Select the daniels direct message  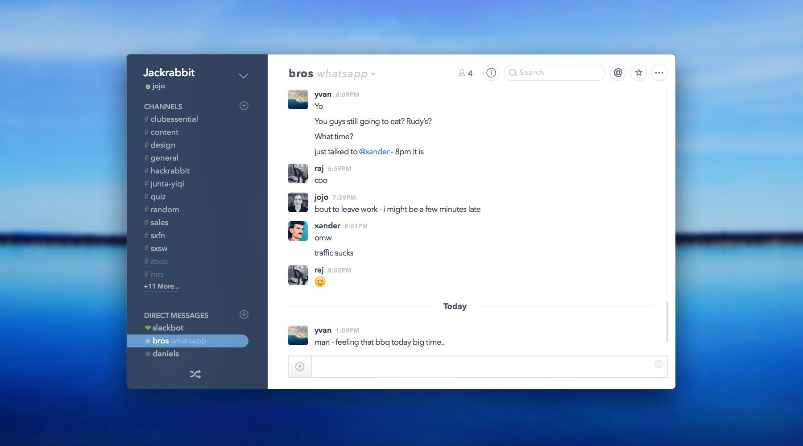click(x=166, y=353)
